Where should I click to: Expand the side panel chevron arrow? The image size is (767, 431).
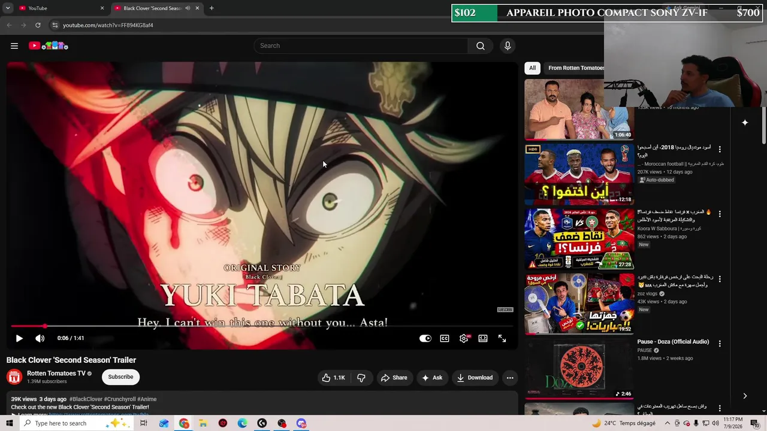pyautogui.click(x=745, y=396)
